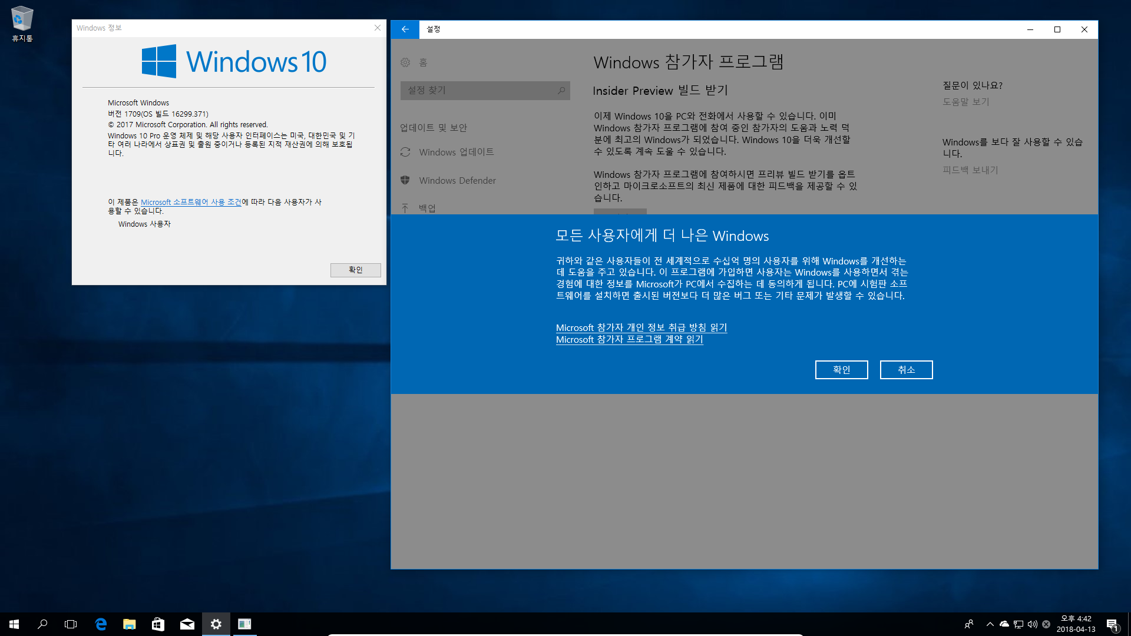Close the Windows 정보 dialog

378,28
